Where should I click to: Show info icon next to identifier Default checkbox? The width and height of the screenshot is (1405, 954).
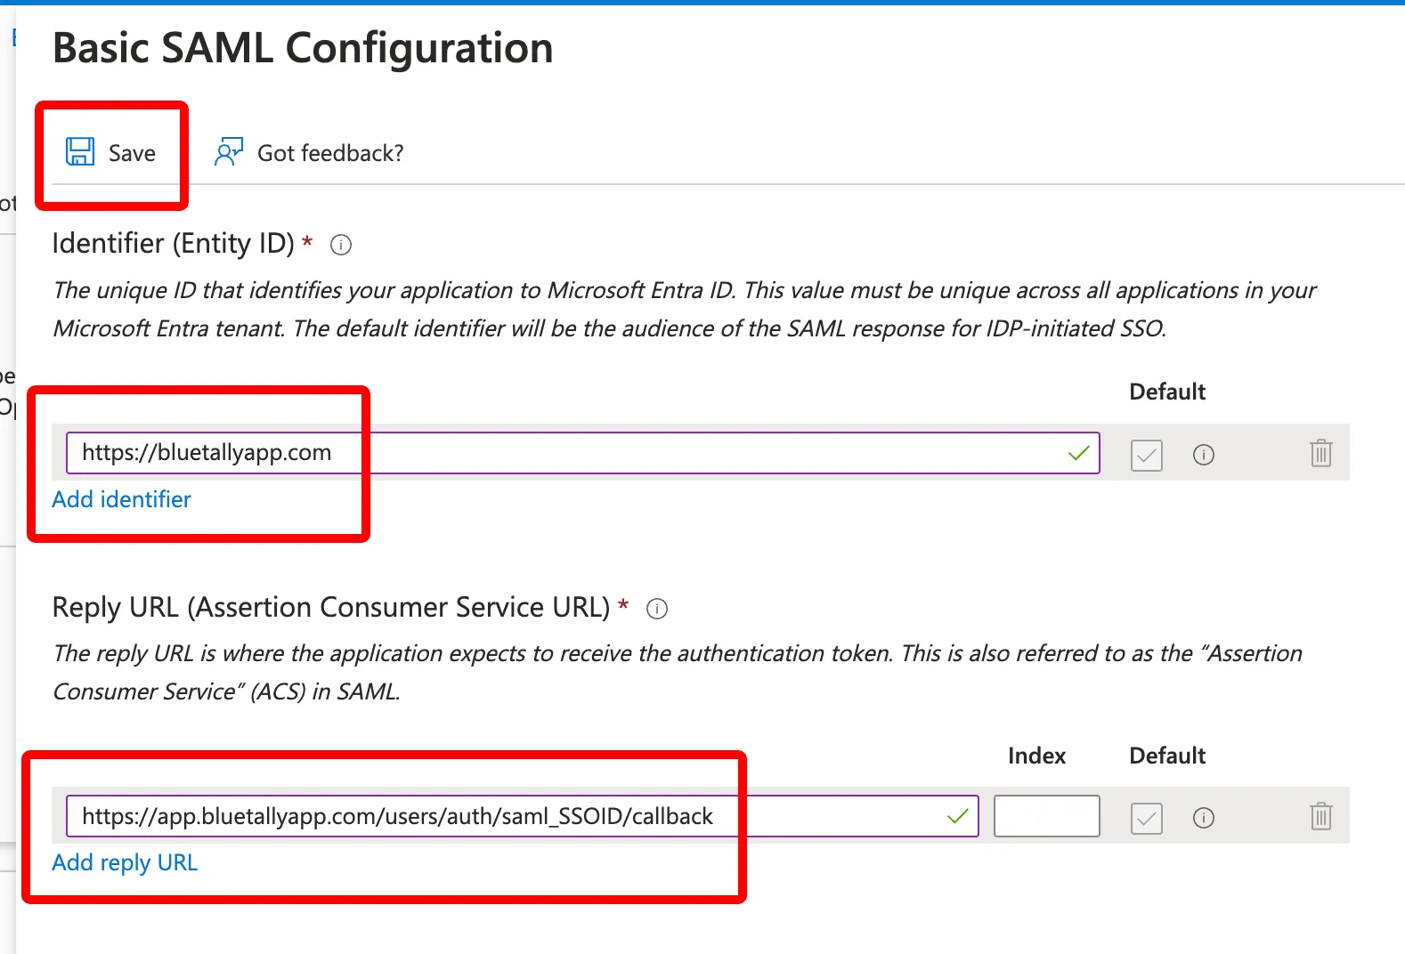tap(1204, 455)
